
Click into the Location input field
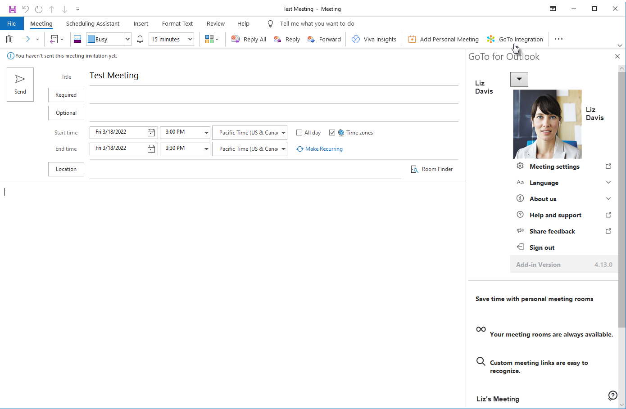[245, 170]
